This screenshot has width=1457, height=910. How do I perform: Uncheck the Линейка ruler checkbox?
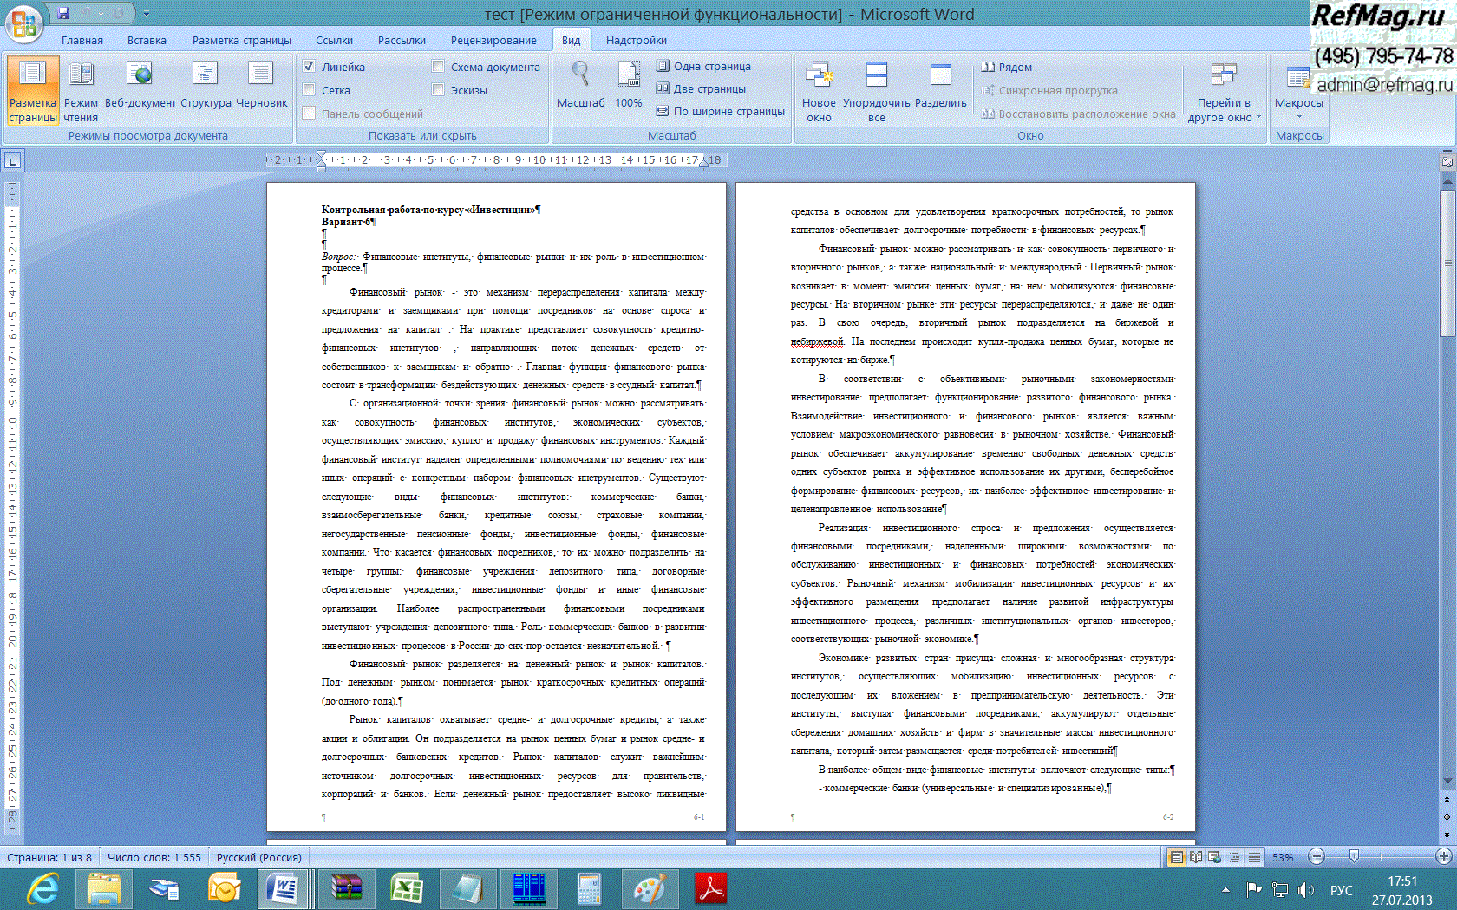(x=309, y=67)
